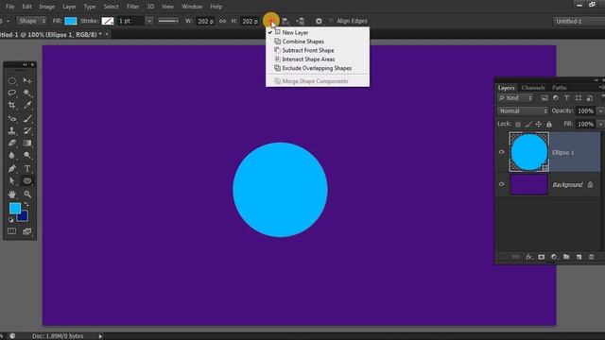605x340 pixels.
Task: Choose Exclude Overlapping Shapes
Action: coord(318,68)
